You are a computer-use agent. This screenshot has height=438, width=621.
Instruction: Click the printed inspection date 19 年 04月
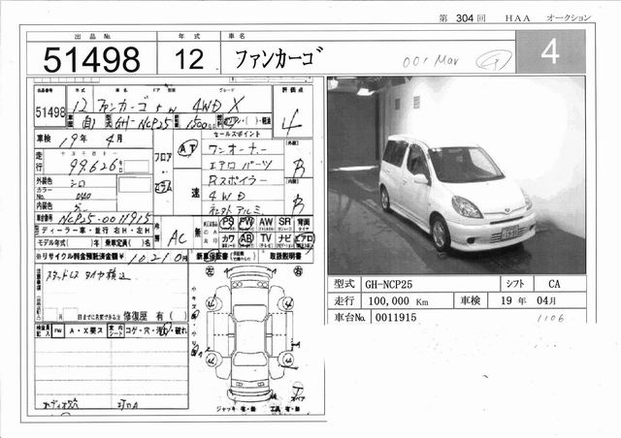(x=528, y=300)
